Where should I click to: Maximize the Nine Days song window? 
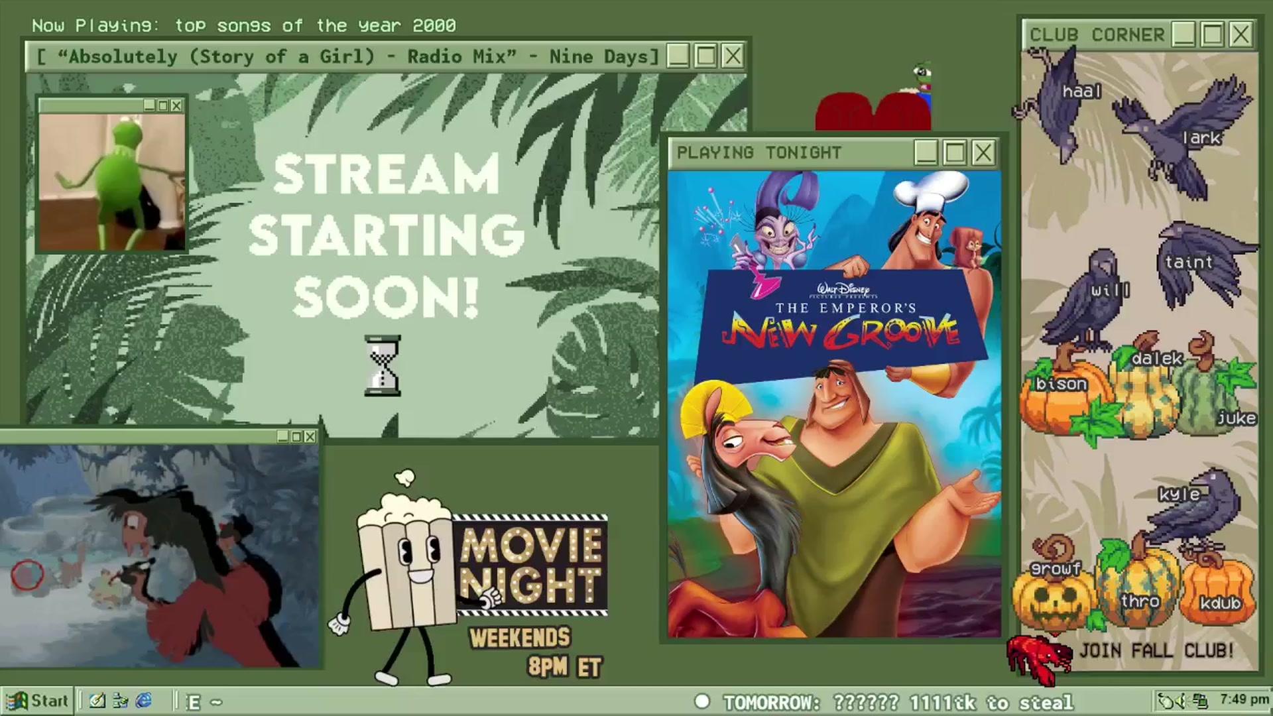[705, 56]
